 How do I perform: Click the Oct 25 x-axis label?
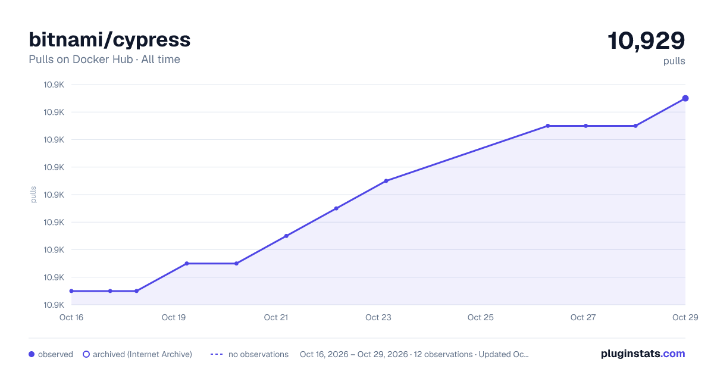pyautogui.click(x=481, y=317)
